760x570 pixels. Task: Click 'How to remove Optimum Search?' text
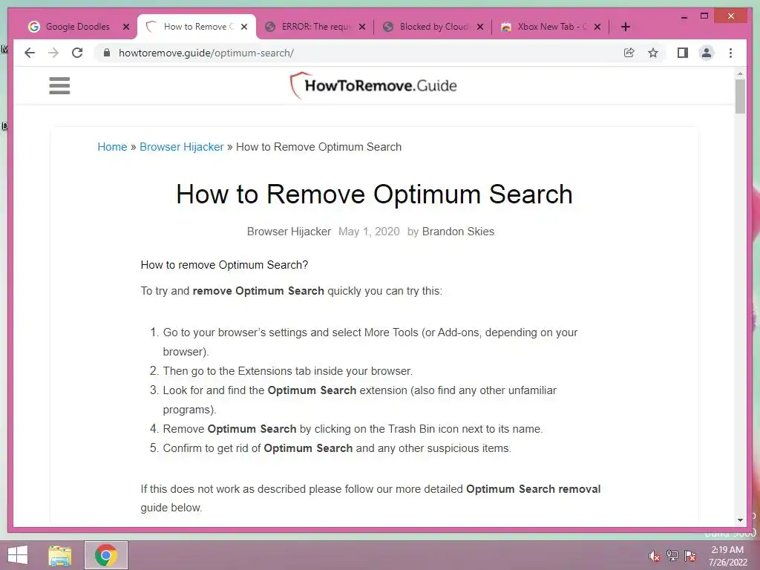click(224, 265)
